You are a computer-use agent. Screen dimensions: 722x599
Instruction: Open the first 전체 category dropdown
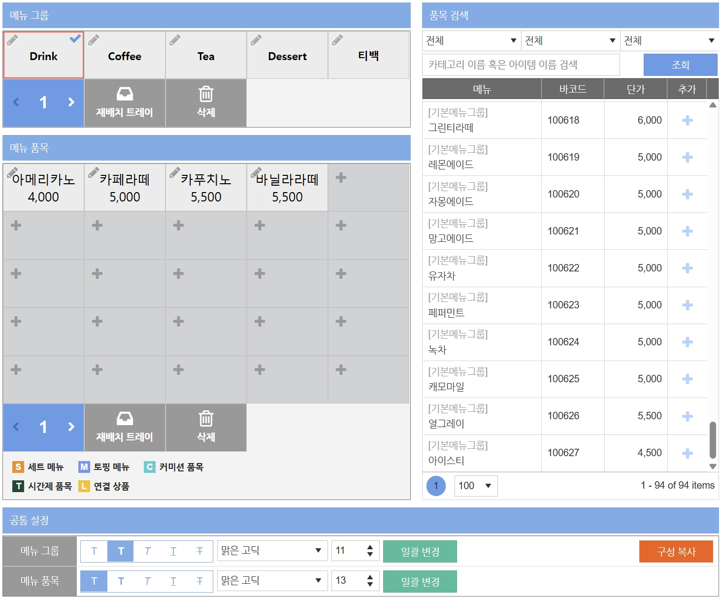471,40
